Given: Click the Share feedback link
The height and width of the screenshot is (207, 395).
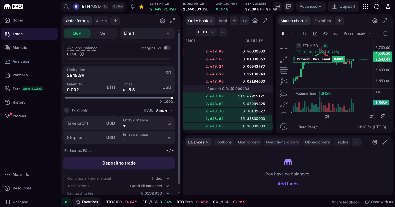Looking at the screenshot, I should 346,202.
